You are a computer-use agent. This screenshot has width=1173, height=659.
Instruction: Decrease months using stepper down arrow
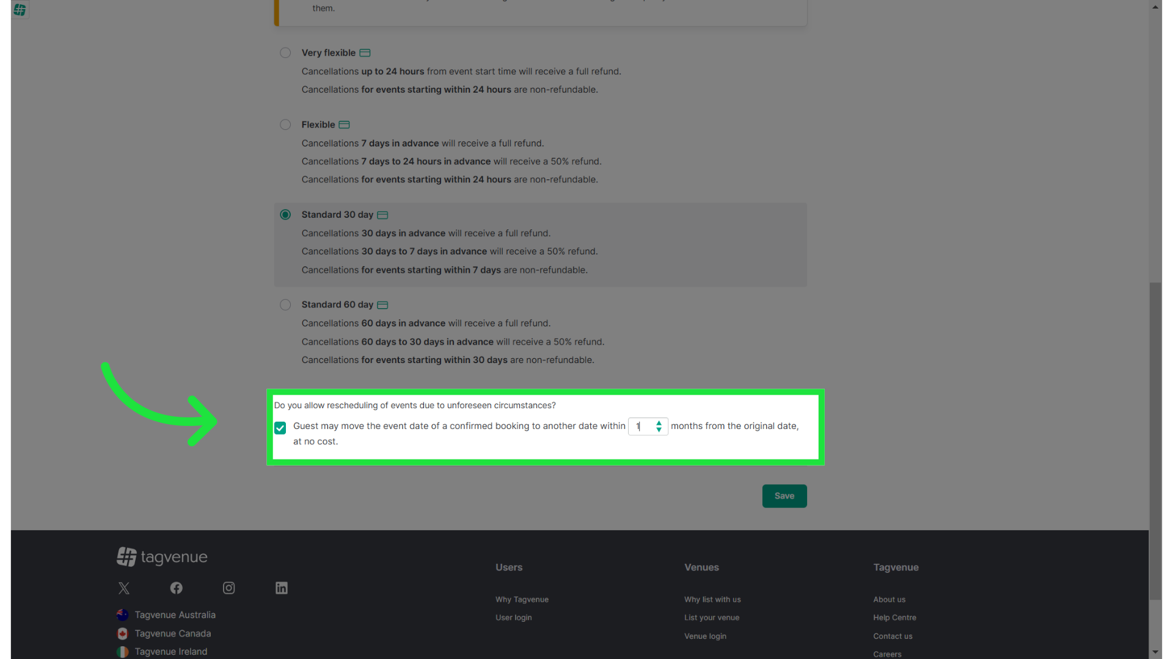click(659, 430)
